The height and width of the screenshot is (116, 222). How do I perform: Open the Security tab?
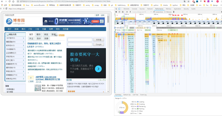point(186,9)
